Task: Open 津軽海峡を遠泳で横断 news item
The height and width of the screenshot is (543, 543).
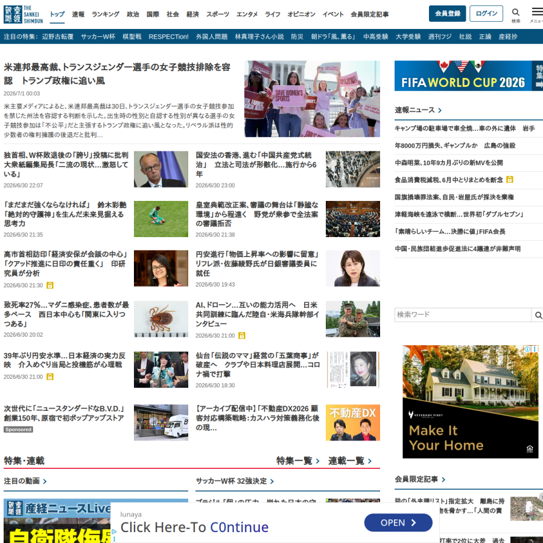Action: tap(459, 214)
